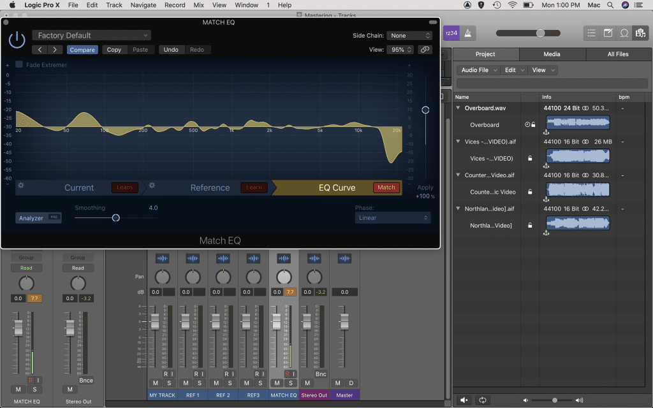Click the Compare button in Match EQ
Viewport: 653px width, 408px height.
(82, 49)
